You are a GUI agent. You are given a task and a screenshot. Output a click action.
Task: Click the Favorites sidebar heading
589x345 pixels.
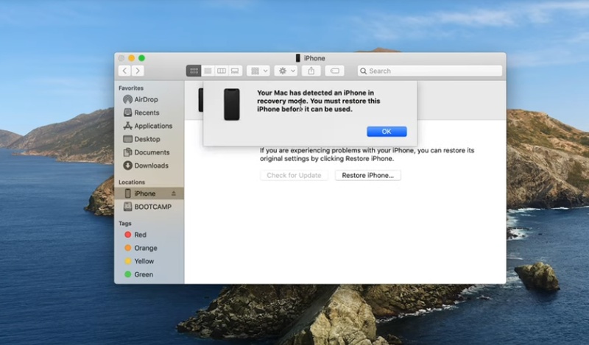click(x=131, y=88)
